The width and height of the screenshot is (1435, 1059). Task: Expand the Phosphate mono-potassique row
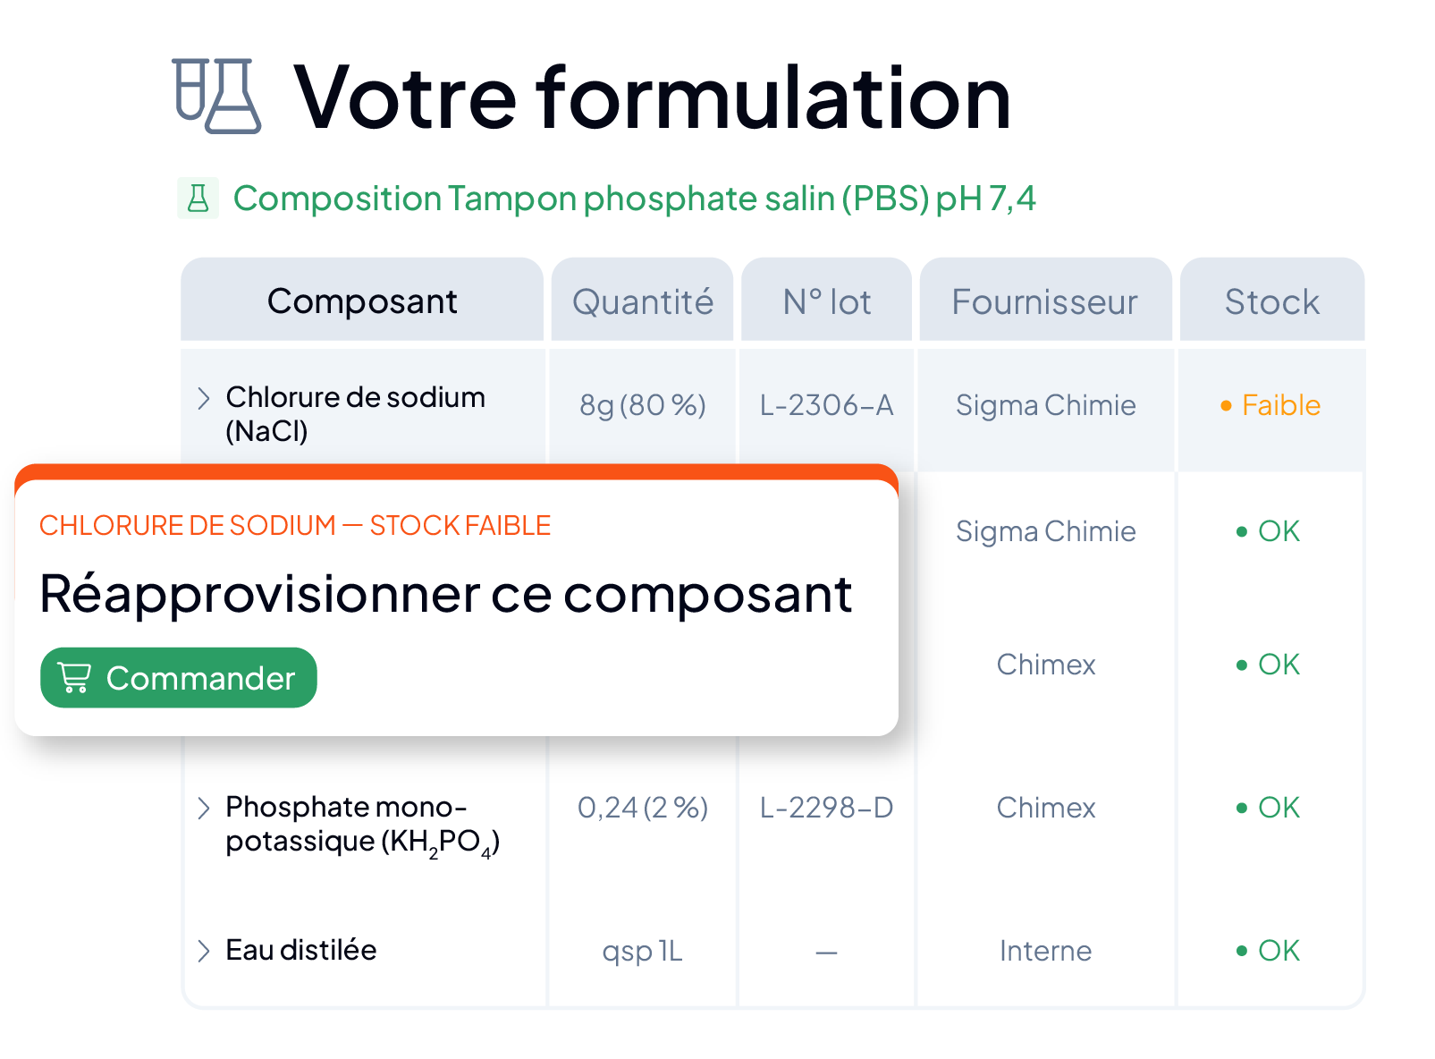tap(204, 808)
